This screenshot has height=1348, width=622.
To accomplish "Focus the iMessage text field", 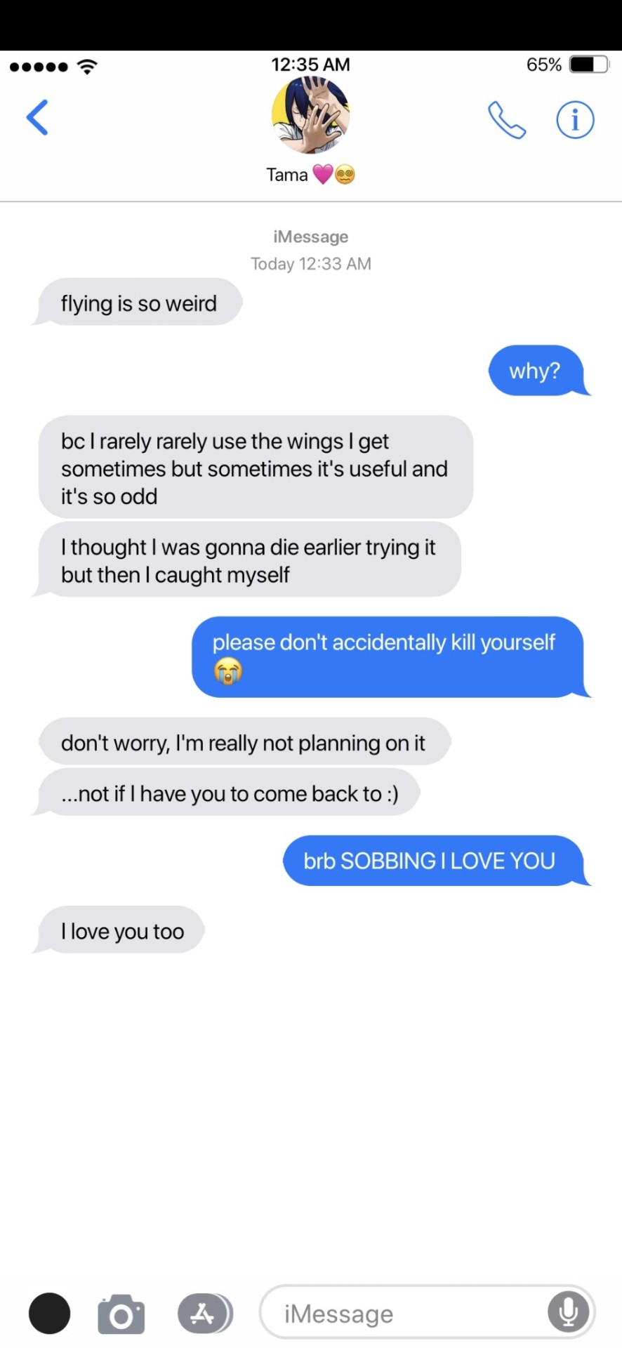I will (x=427, y=1312).
